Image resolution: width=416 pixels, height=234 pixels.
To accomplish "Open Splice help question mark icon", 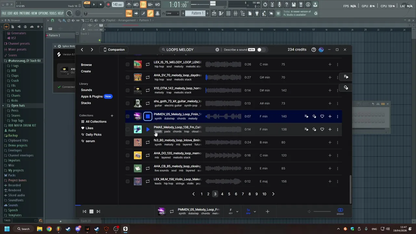I will tap(314, 50).
